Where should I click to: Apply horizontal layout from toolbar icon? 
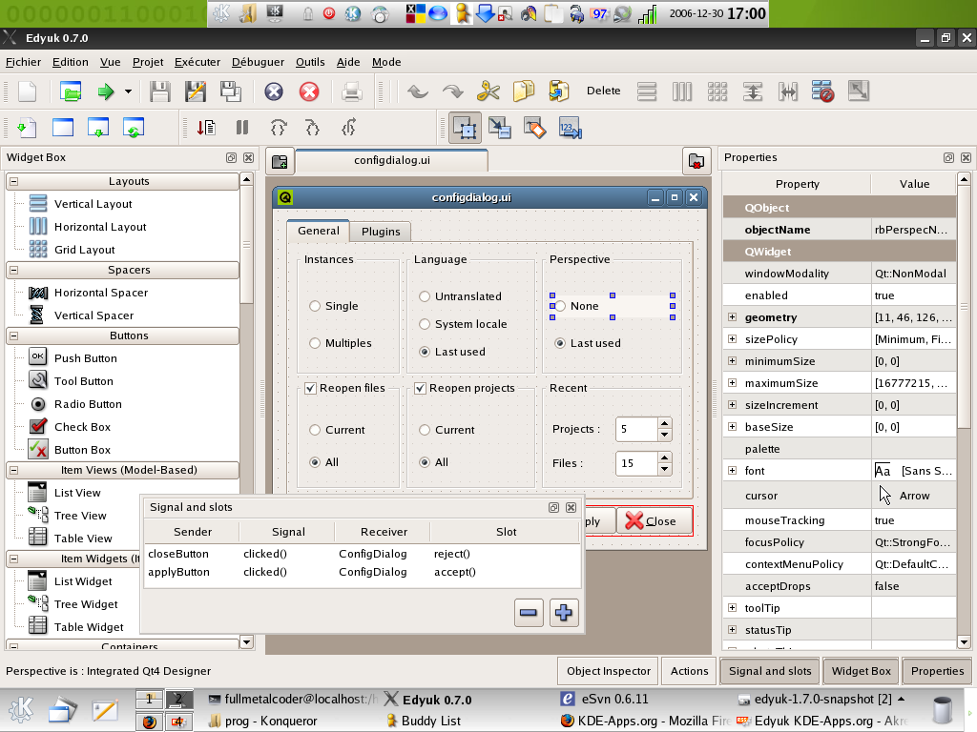point(647,91)
